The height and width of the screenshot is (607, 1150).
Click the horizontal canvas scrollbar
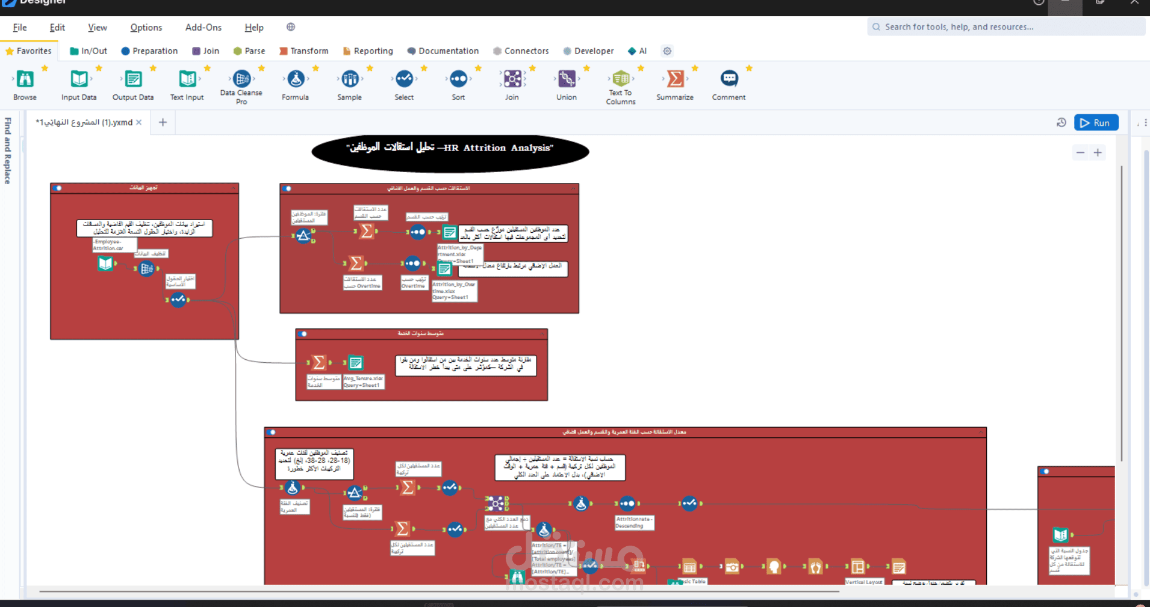click(x=439, y=591)
